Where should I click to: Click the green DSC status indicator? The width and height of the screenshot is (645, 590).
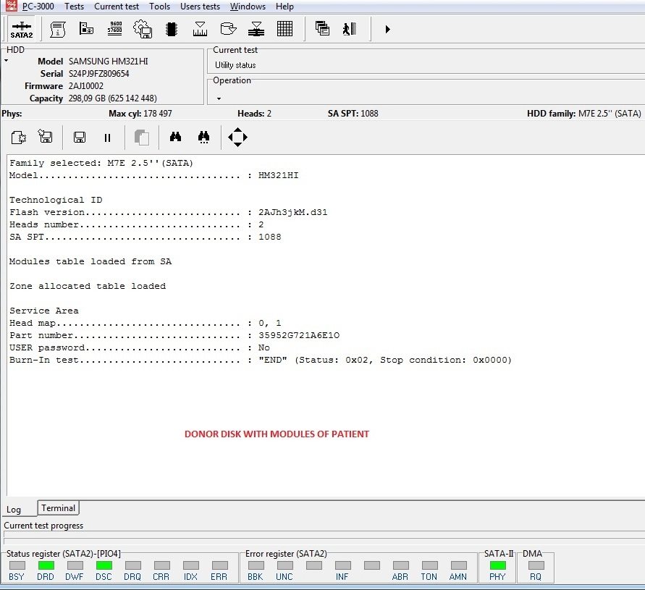(104, 565)
